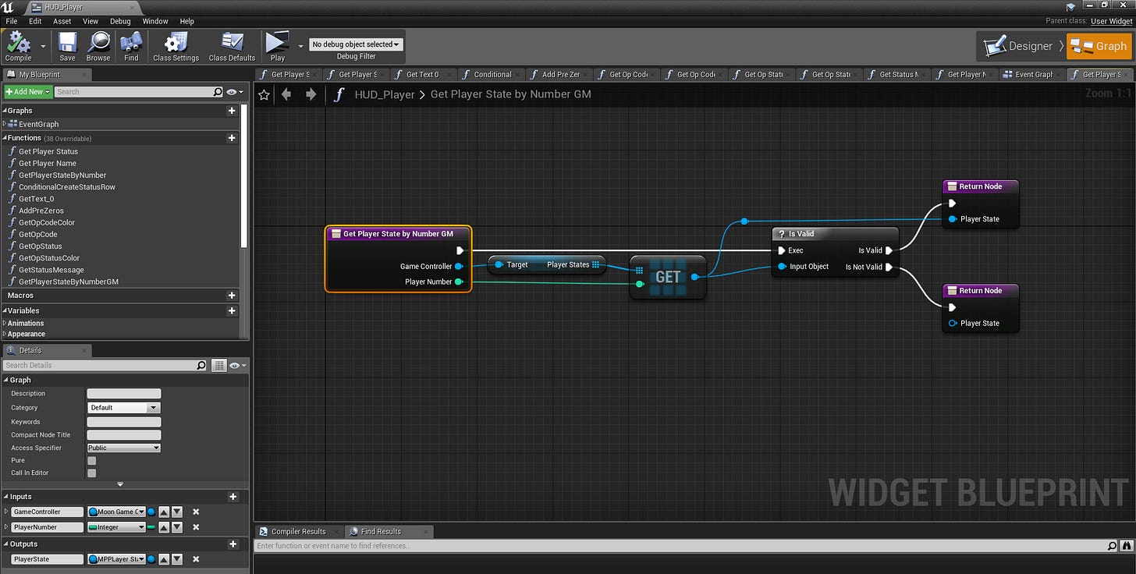
Task: Add a new input parameter
Action: (233, 497)
